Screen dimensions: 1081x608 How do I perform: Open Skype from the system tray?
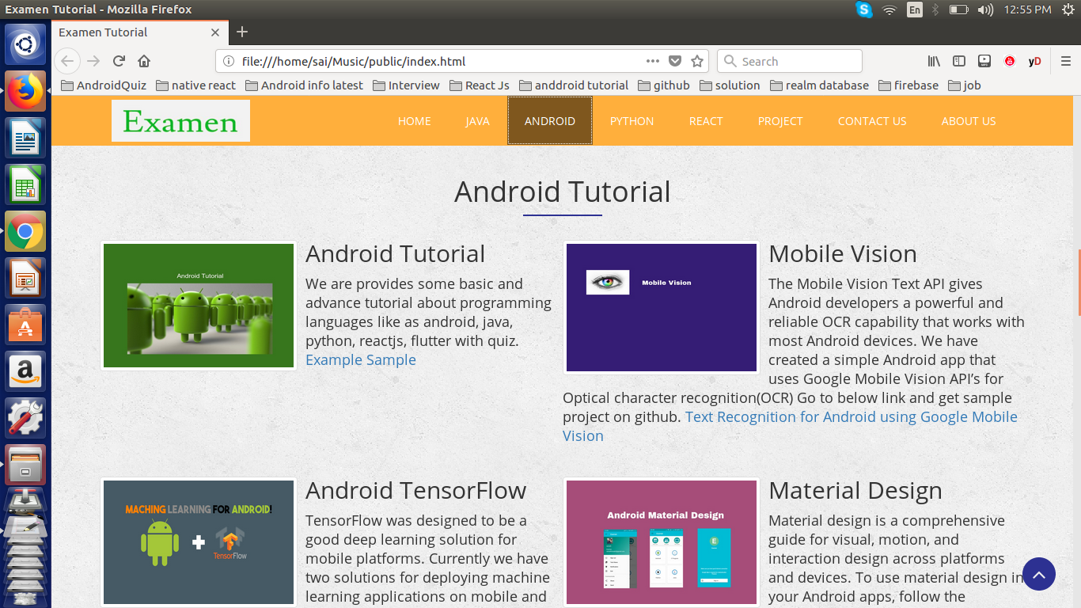863,10
